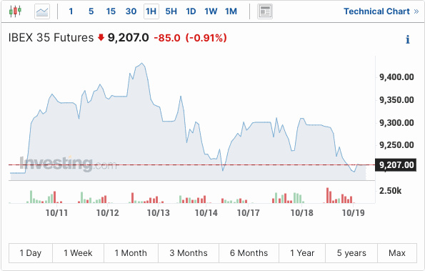Screen dimensions: 425x271
Task: Click the IBEX 35 Futures title
Action: tap(51, 38)
